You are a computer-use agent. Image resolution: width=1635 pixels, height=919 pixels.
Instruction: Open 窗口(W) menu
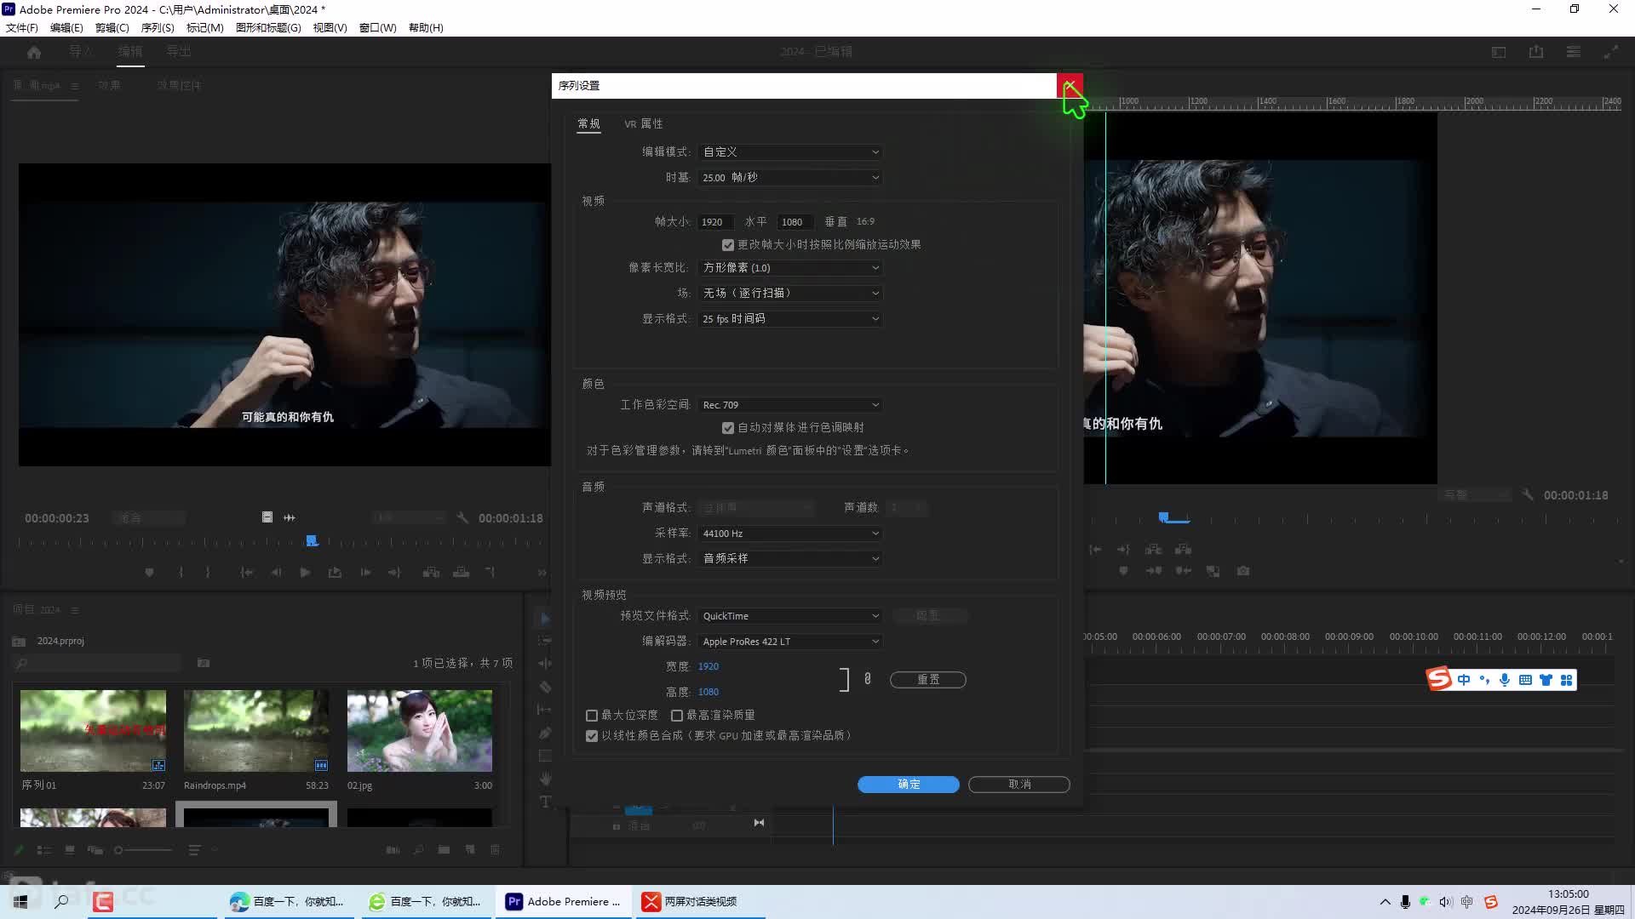pyautogui.click(x=377, y=27)
